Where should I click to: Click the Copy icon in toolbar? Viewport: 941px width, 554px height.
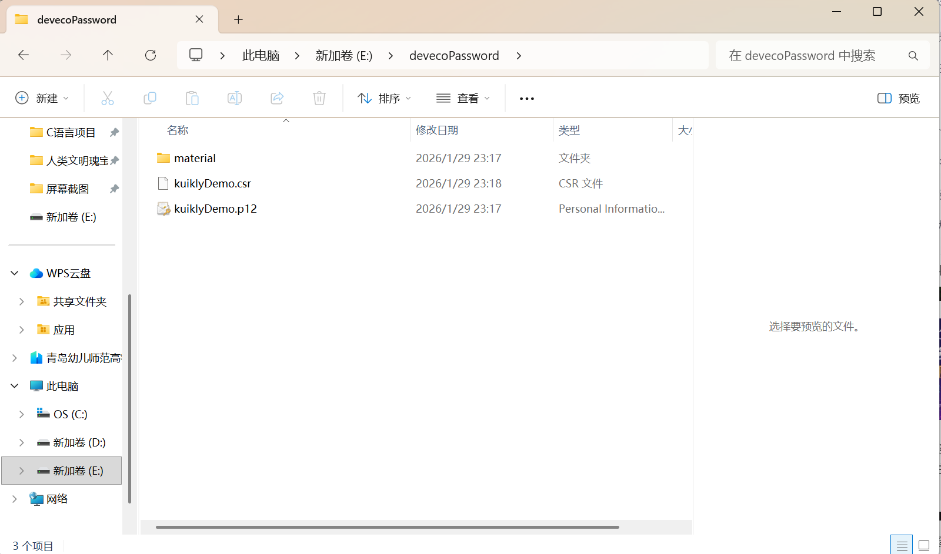pos(150,98)
